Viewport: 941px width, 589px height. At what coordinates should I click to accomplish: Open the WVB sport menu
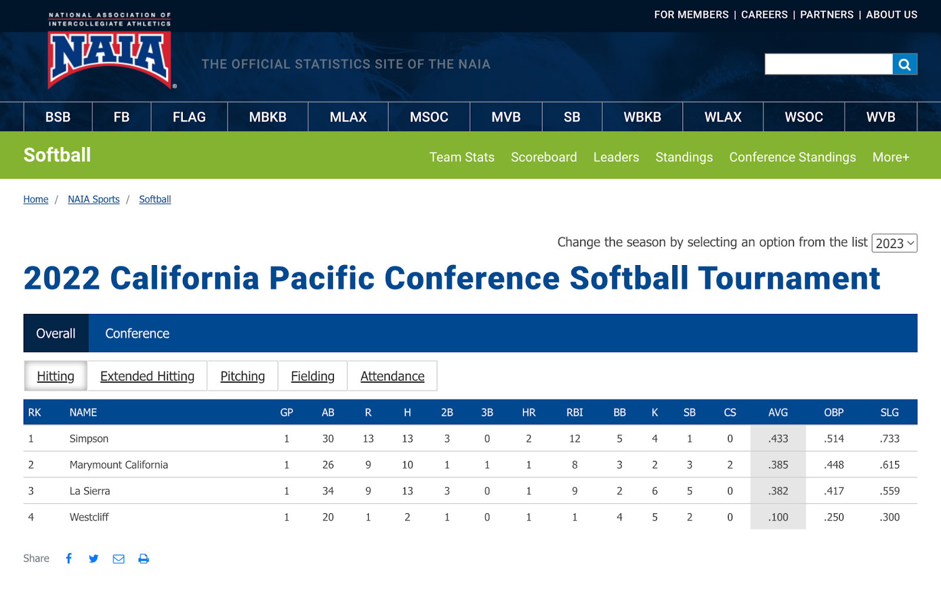tap(880, 117)
